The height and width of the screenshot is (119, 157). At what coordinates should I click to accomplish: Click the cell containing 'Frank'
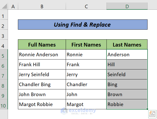(86, 64)
